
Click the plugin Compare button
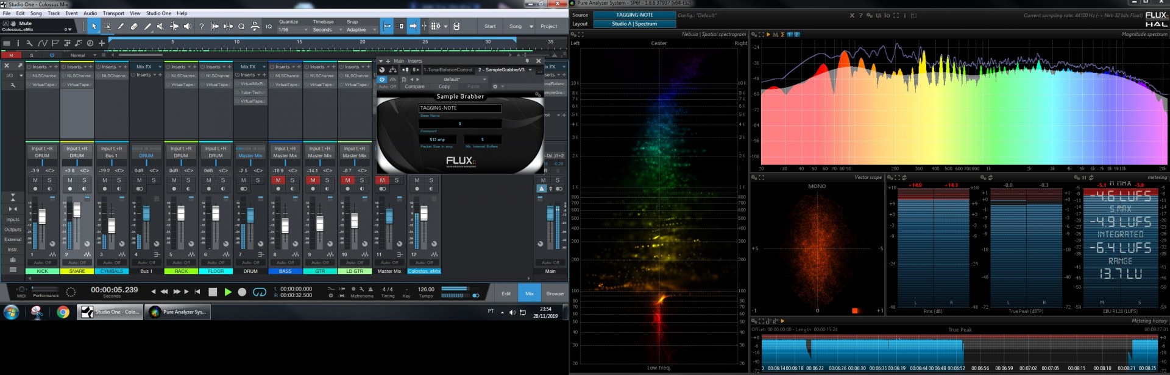tap(414, 86)
